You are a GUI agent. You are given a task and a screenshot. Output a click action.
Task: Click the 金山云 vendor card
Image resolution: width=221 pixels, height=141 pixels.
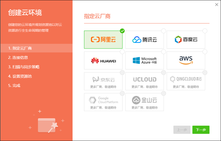145,102
